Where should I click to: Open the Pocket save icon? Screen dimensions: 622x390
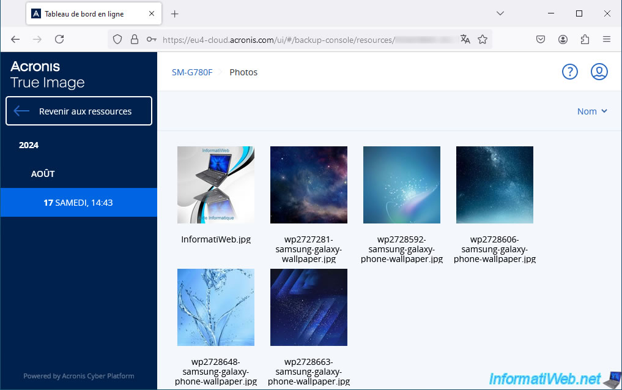tap(540, 39)
